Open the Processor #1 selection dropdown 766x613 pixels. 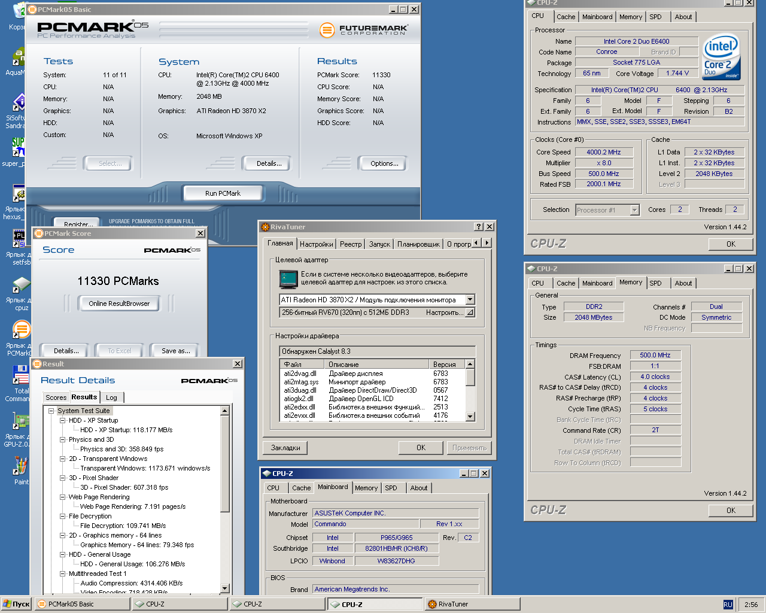tap(634, 210)
